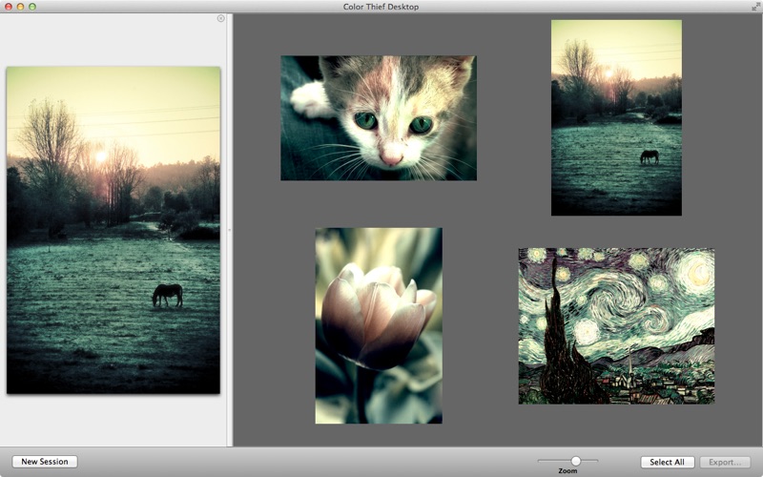Select the Starry Night painting thumbnail
The height and width of the screenshot is (477, 763).
point(616,326)
